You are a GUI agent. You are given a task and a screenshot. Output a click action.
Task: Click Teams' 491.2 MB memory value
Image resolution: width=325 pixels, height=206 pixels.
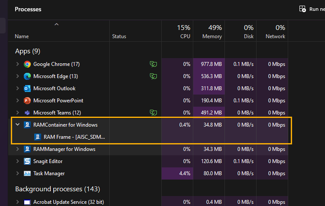pos(211,113)
